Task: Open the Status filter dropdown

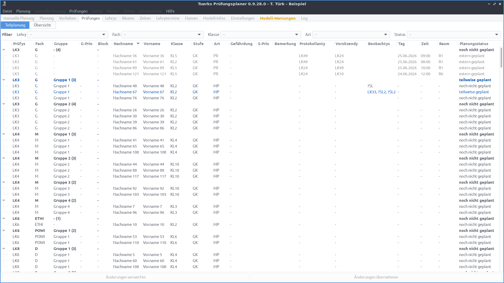Action: point(454,35)
